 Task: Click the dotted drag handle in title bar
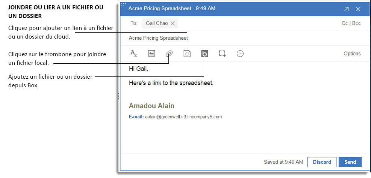123,5
